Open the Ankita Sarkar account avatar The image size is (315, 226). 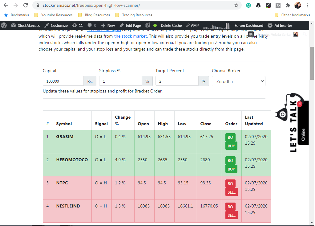click(x=296, y=34)
